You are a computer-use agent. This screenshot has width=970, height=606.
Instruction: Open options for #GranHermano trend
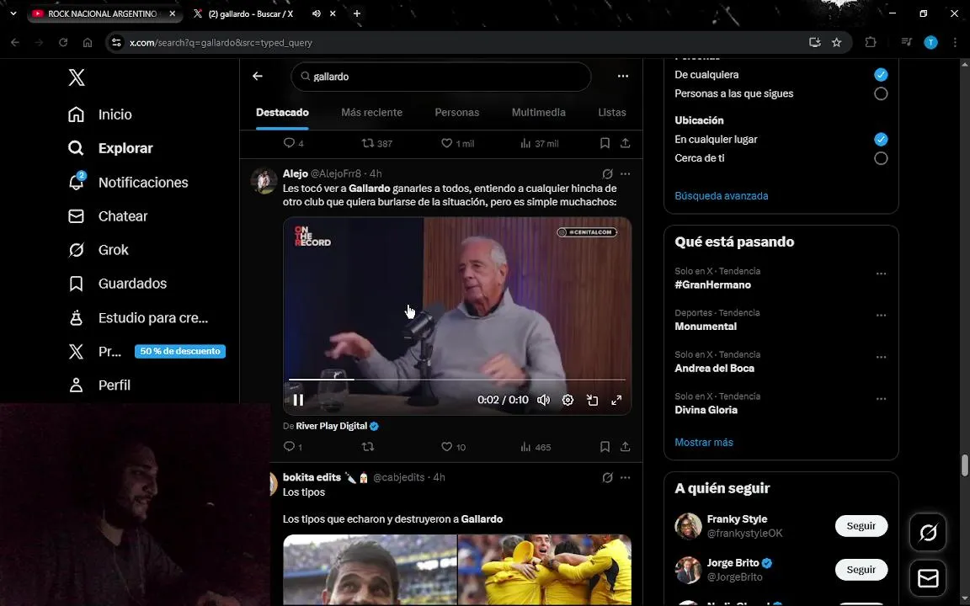pos(881,274)
